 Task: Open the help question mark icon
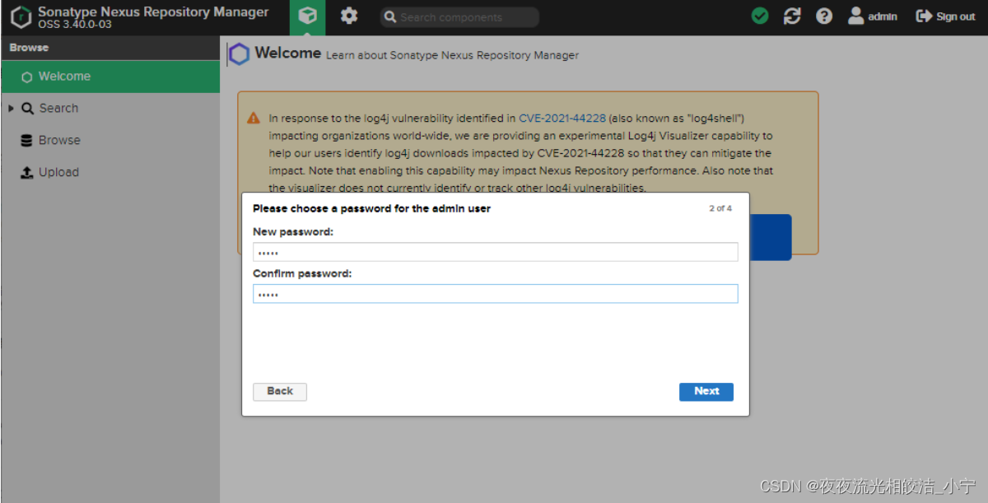(824, 16)
